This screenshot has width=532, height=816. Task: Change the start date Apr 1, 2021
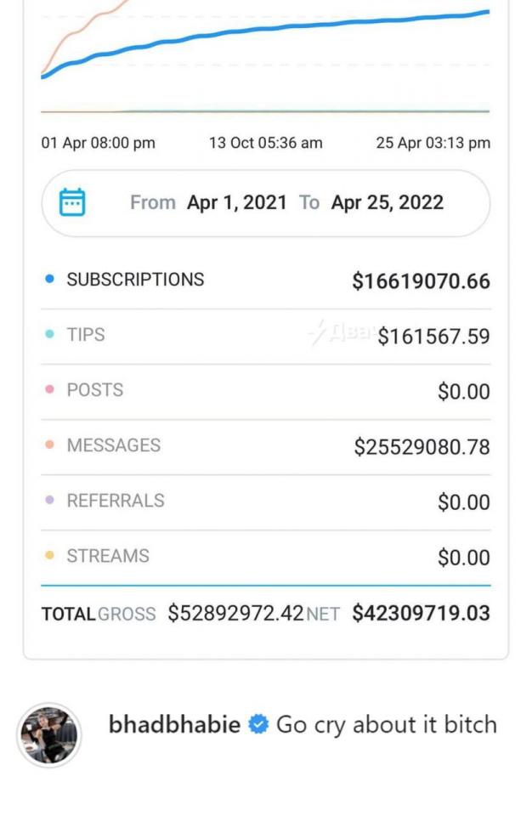click(236, 203)
